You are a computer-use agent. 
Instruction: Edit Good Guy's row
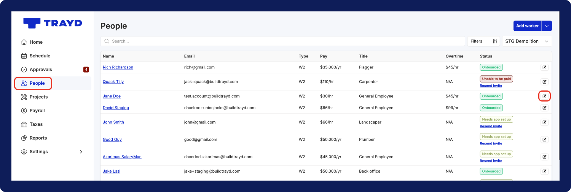544,140
